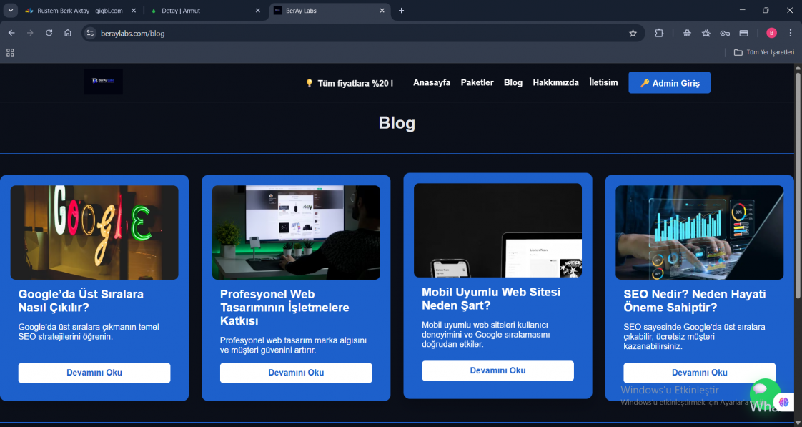The width and height of the screenshot is (802, 427).
Task: Open the password manager key icon
Action: point(725,33)
